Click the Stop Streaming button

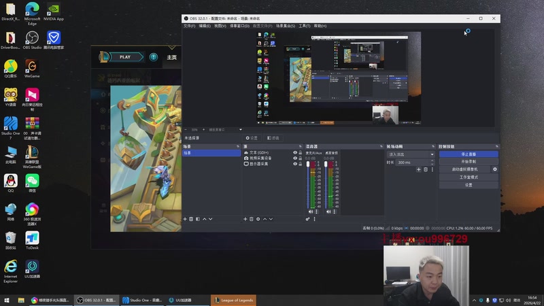tap(469, 154)
